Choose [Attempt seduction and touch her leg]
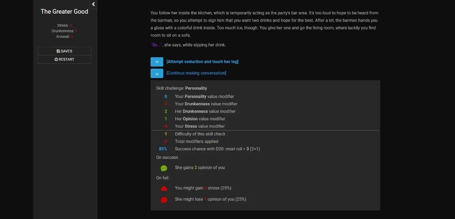 point(203,62)
